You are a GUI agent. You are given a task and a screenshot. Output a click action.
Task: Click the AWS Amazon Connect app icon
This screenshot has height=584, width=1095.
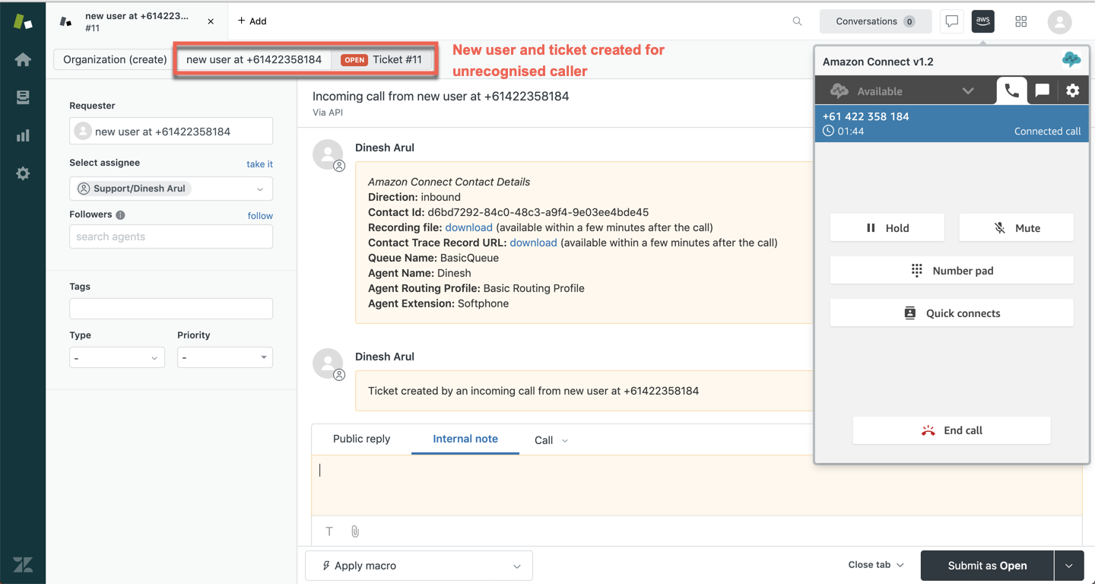click(982, 21)
